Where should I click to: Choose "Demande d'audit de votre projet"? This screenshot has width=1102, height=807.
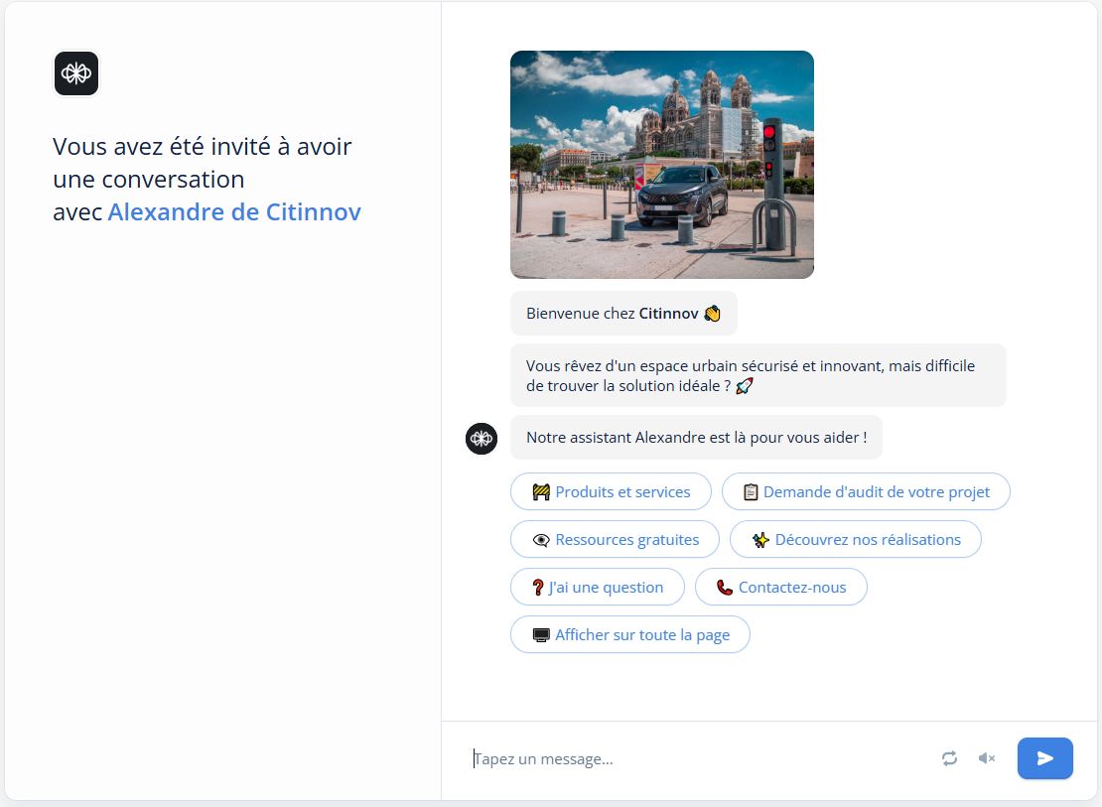click(865, 491)
